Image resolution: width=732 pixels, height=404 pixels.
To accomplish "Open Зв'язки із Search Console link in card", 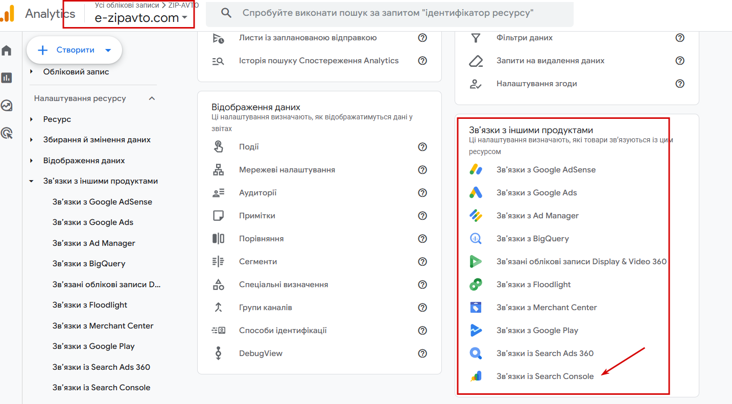I will pos(545,376).
